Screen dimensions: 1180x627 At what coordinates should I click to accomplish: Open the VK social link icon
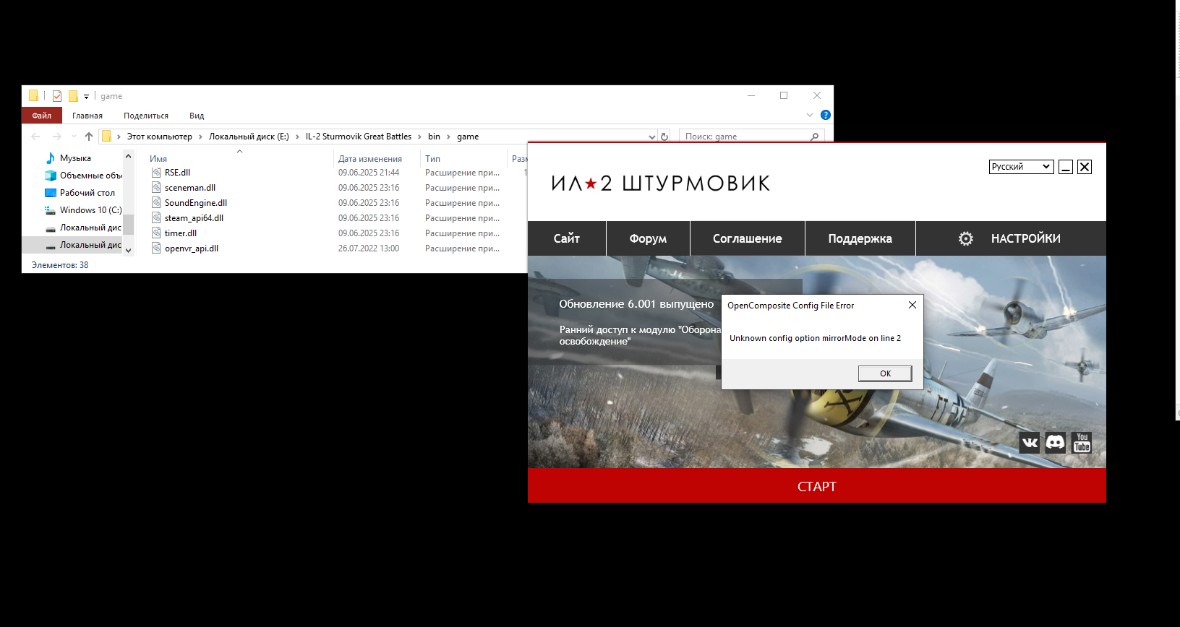click(1030, 443)
